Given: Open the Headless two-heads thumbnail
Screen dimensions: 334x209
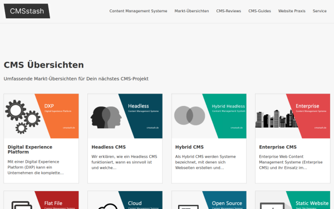Looking at the screenshot, I should pyautogui.click(x=125, y=116).
